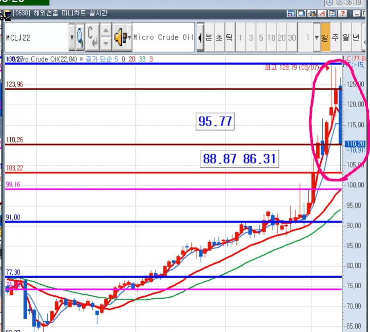Image resolution: width=370 pixels, height=332 pixels.
Task: Open the period value dropdown arrow
Action: point(317,37)
